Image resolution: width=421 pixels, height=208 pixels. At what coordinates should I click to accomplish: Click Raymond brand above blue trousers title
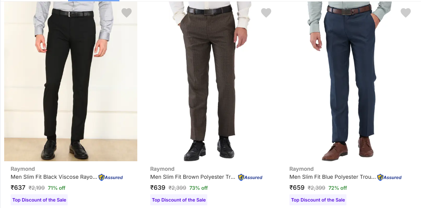point(302,169)
